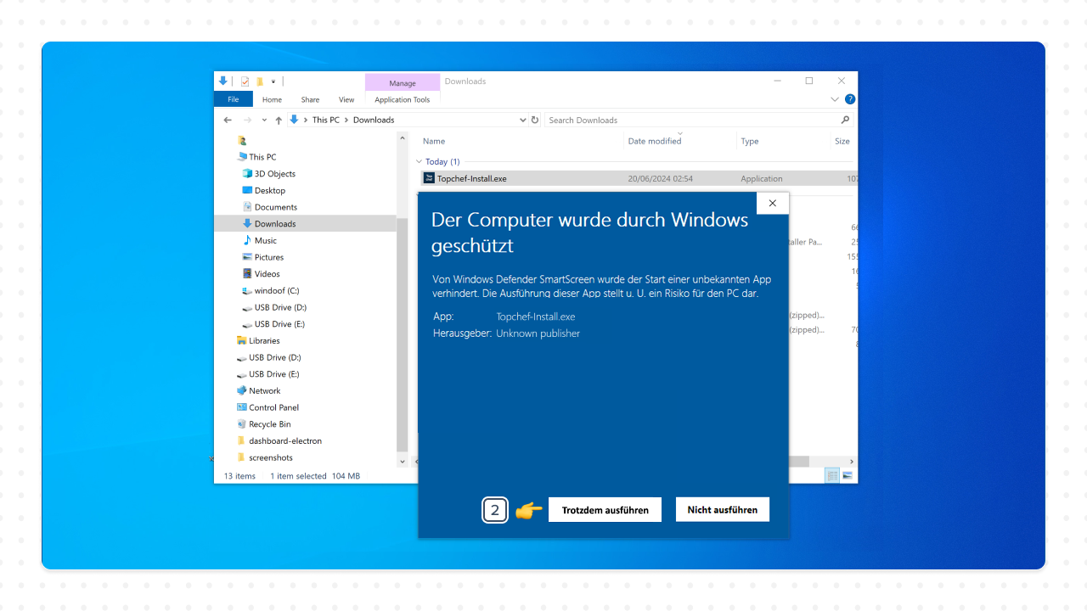This screenshot has height=611, width=1087.
Task: Click 'Trotzdem ausführen' in the SmartScreen dialog
Action: tap(605, 509)
